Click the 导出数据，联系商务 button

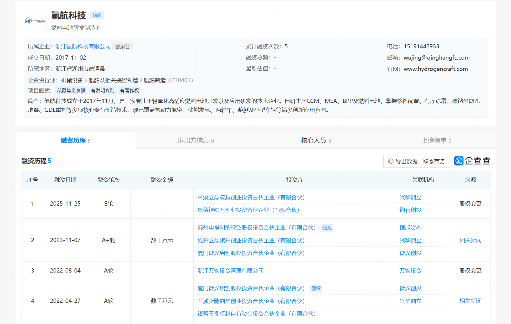(417, 161)
